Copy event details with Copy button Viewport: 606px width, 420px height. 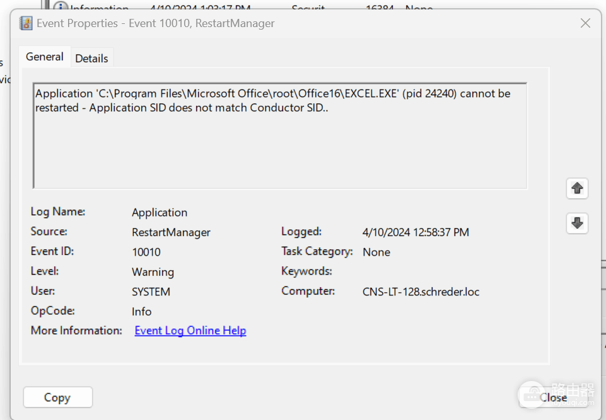57,397
